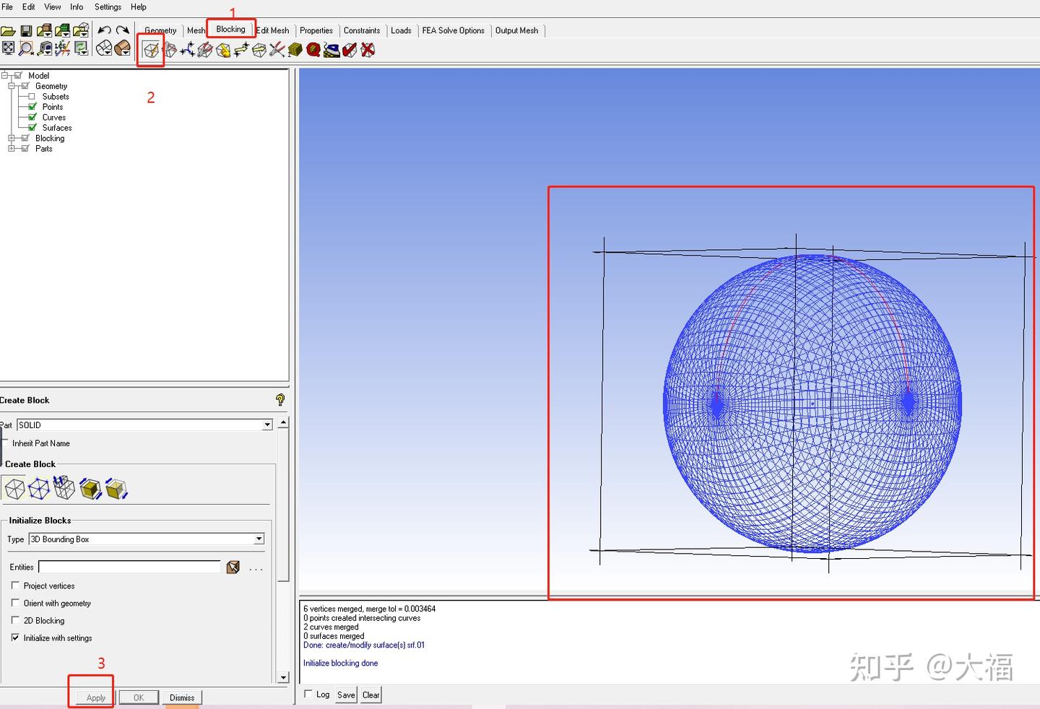Screen dimensions: 1040x709
Task: Click the Pre-Mesh Quality red Q icon
Action: tap(313, 50)
